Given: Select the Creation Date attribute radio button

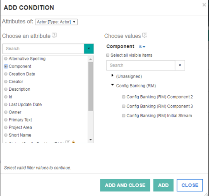Looking at the screenshot, I should (6, 74).
